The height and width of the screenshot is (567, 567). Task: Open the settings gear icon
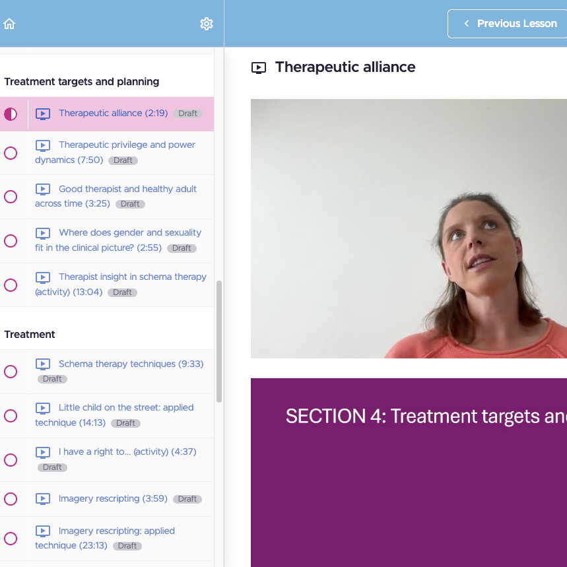click(207, 24)
